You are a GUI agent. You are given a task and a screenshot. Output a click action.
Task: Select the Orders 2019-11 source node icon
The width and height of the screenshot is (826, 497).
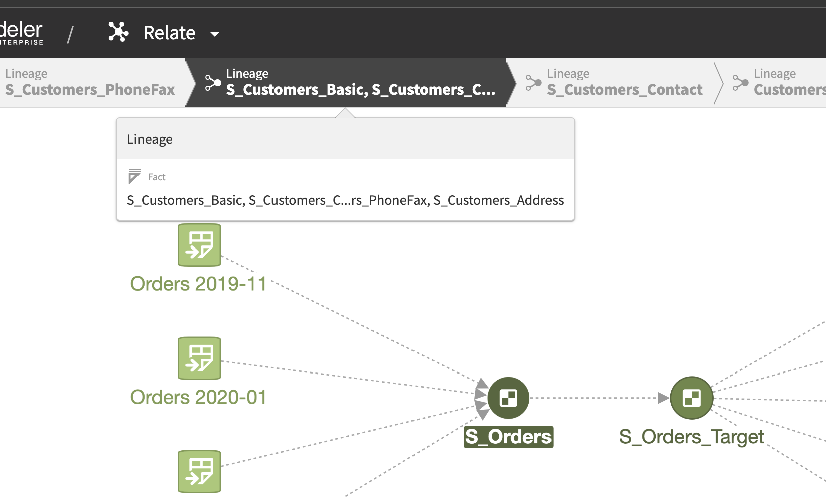[x=199, y=245]
